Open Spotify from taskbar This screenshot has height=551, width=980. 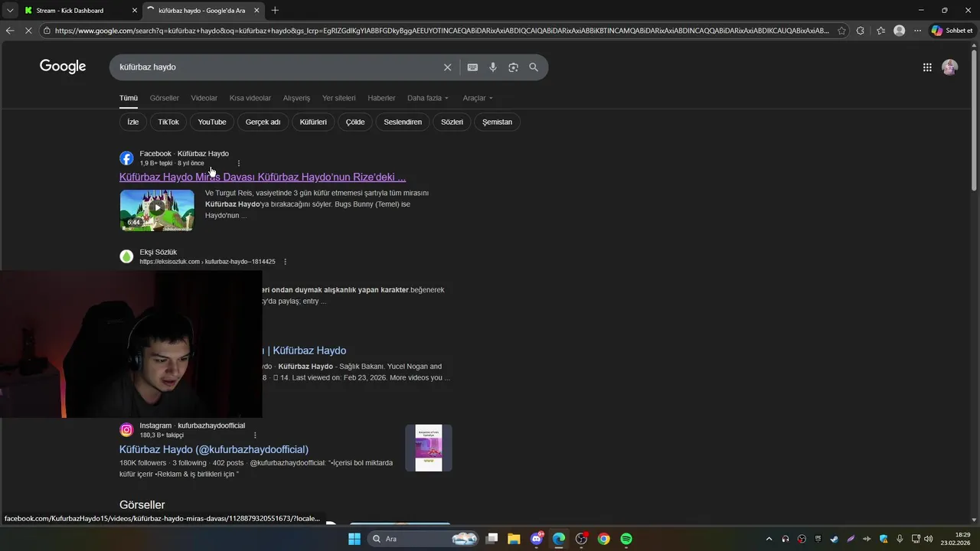tap(626, 539)
